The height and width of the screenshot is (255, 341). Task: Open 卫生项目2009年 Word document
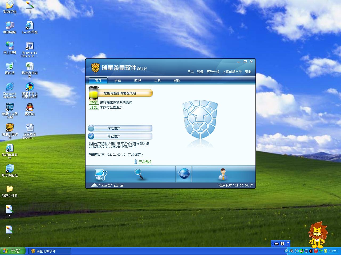[x=30, y=131]
